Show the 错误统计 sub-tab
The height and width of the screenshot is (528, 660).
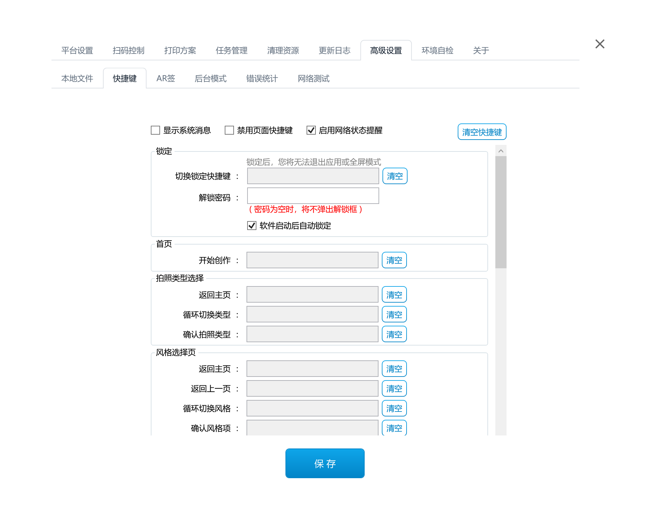tap(262, 79)
